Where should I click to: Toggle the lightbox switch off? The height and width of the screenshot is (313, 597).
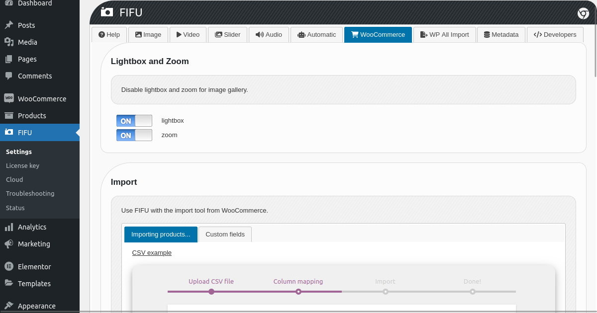click(134, 121)
